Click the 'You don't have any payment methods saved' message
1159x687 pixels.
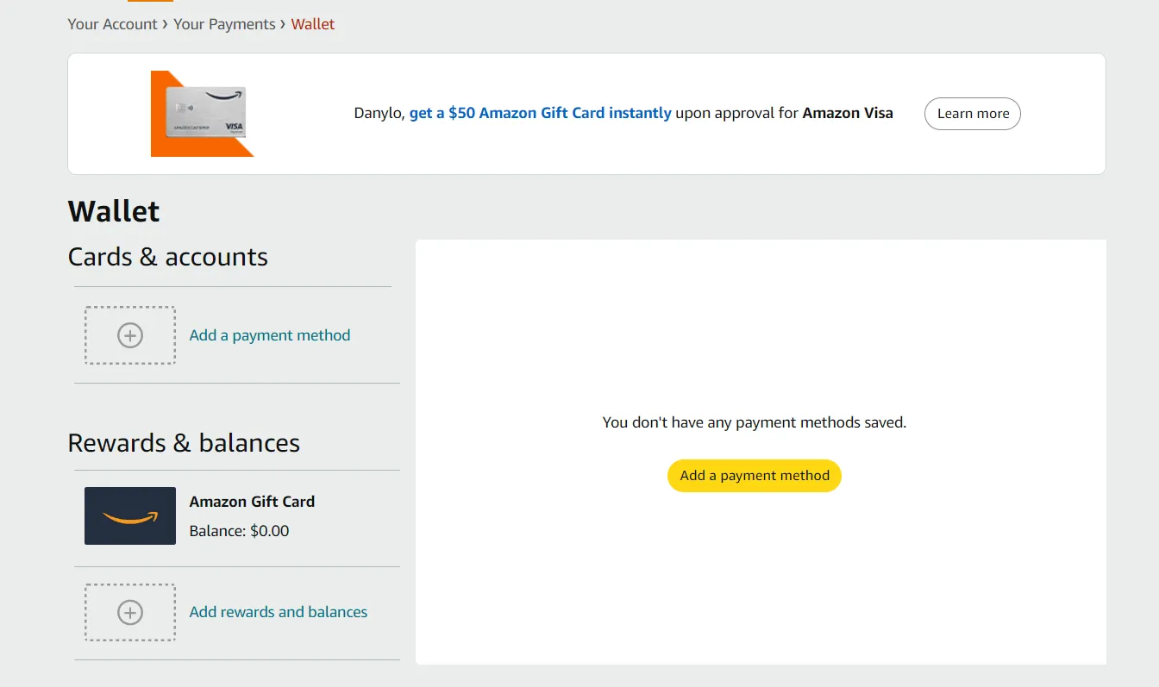click(x=754, y=422)
